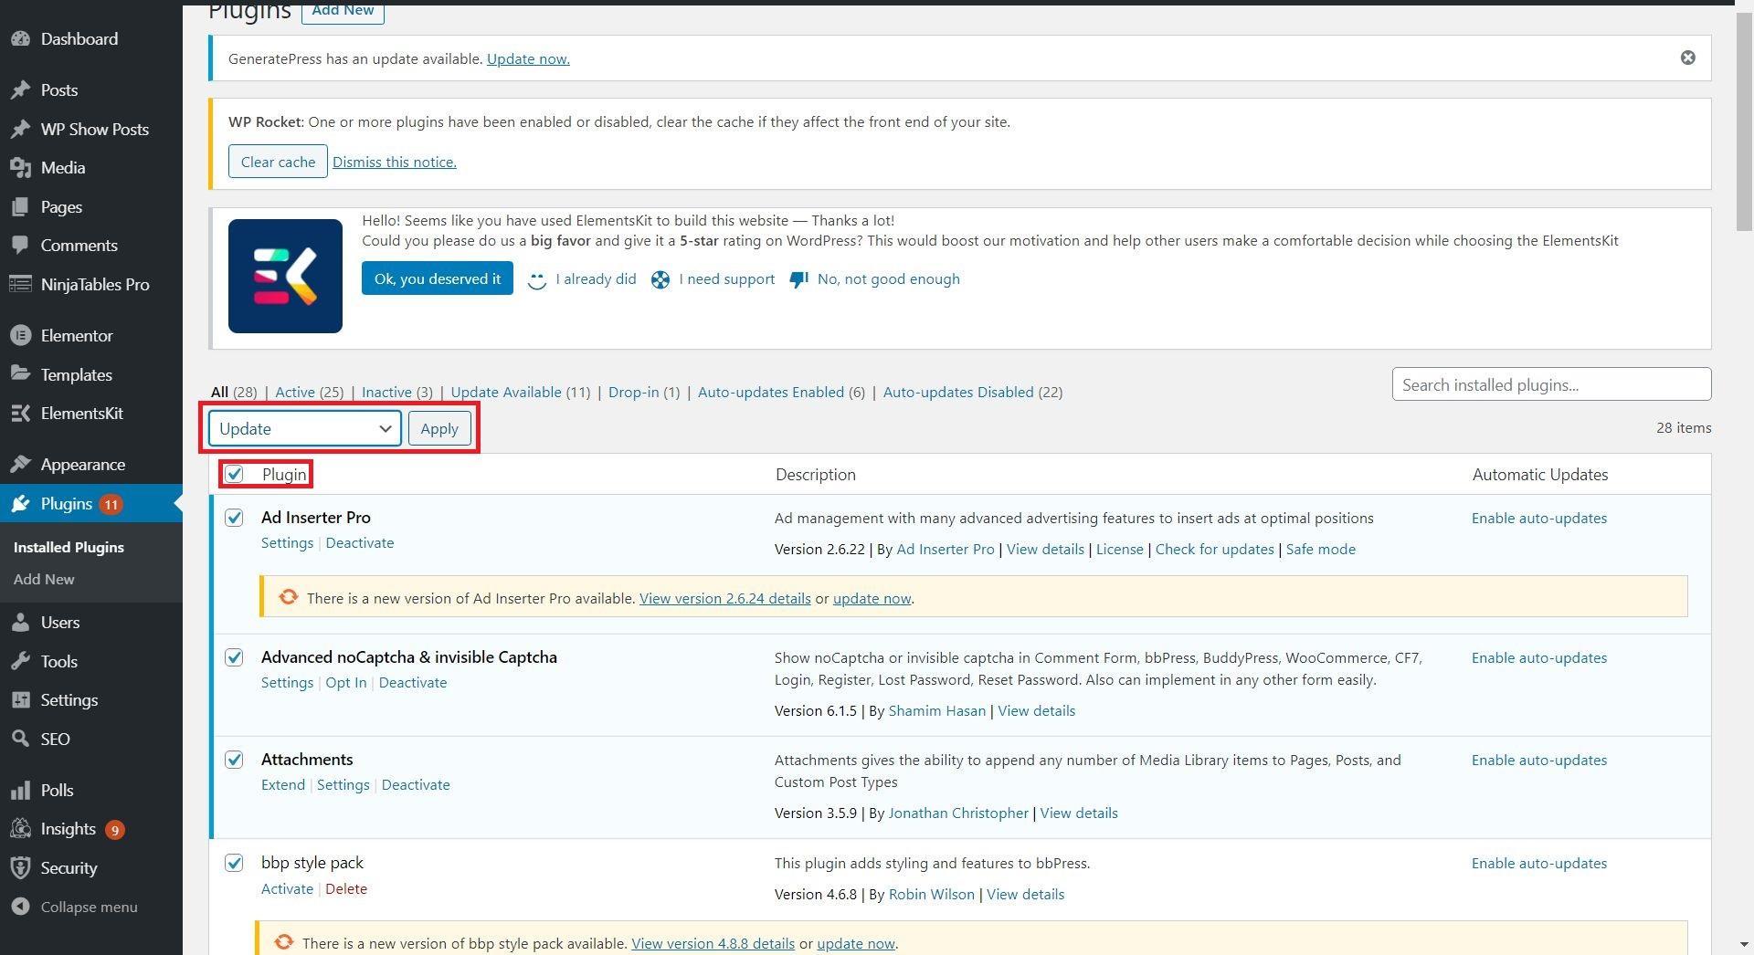Screen dimensions: 1754x955
Task: Click the Collapse menu arrow icon
Action: tap(20, 908)
